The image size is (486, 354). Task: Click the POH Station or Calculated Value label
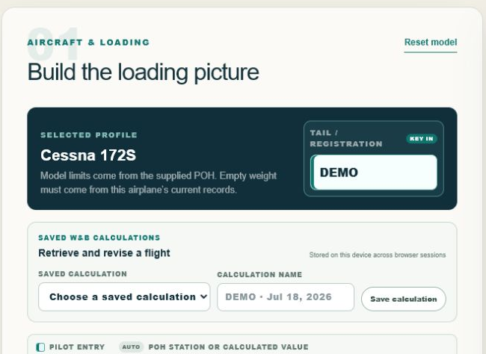point(229,347)
